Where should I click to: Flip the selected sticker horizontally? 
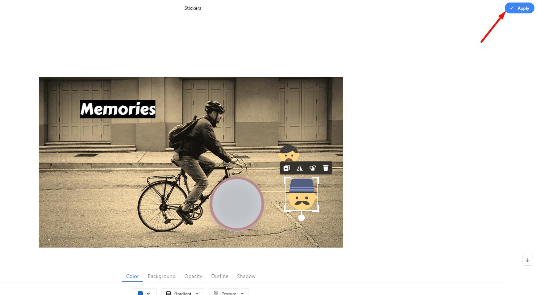click(300, 168)
